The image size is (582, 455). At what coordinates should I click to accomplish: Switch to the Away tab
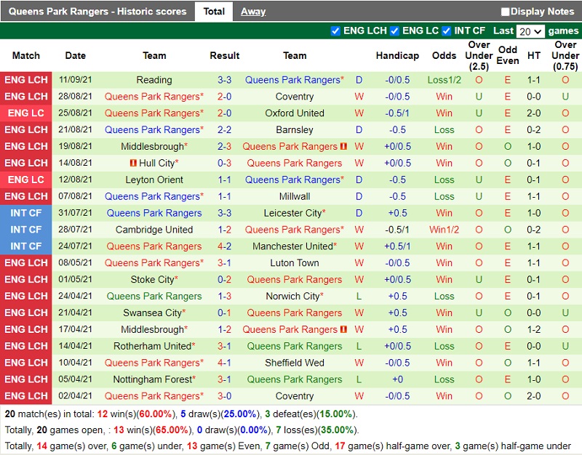pyautogui.click(x=255, y=12)
